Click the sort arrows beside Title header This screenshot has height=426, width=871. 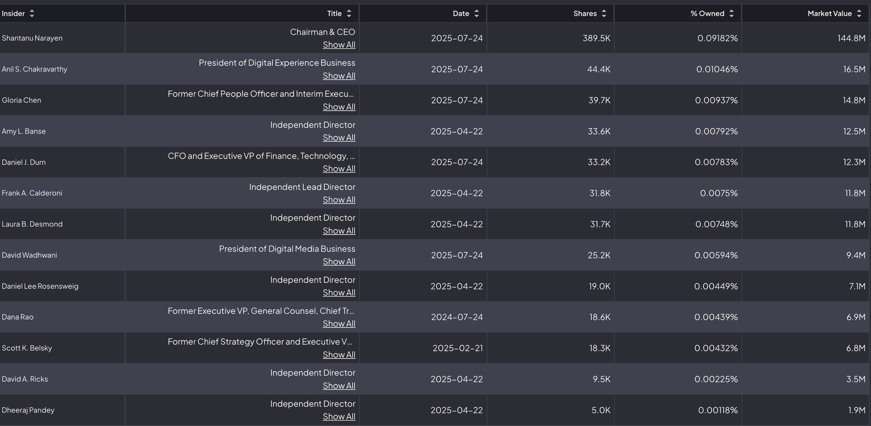[349, 14]
